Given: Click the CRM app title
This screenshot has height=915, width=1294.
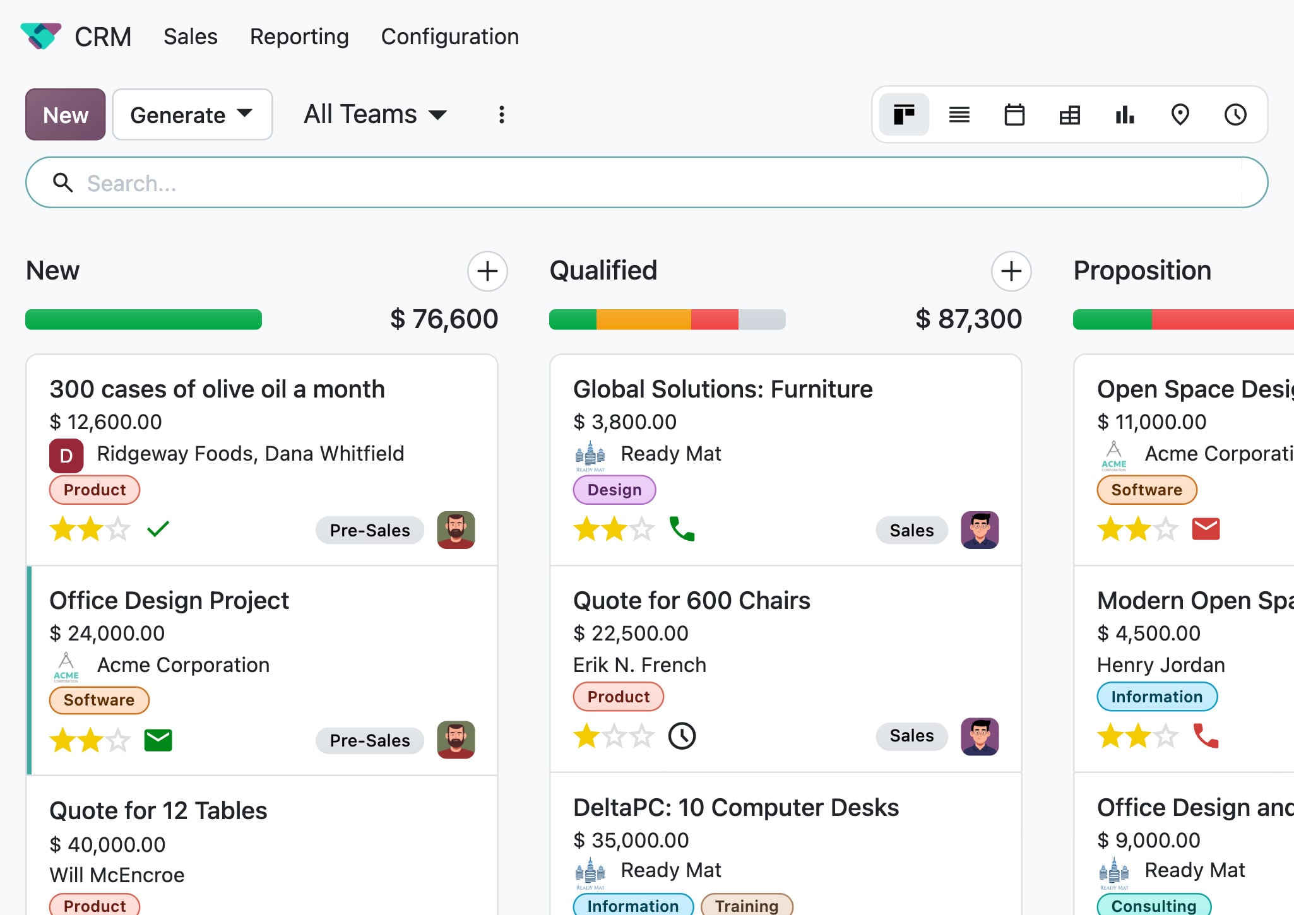Looking at the screenshot, I should tap(103, 37).
